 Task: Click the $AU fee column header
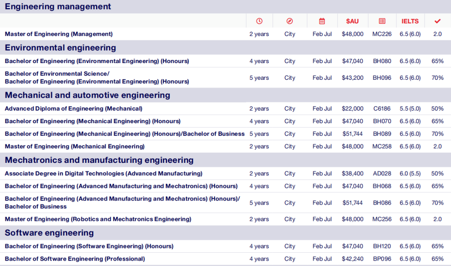point(352,21)
